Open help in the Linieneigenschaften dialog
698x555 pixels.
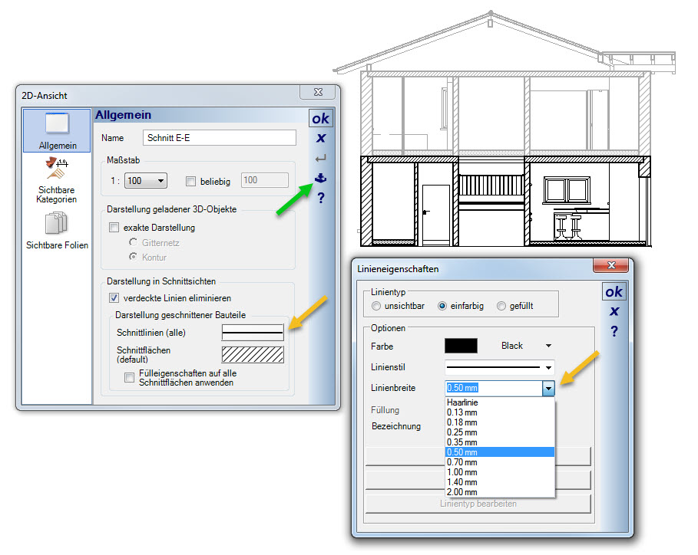click(x=614, y=331)
